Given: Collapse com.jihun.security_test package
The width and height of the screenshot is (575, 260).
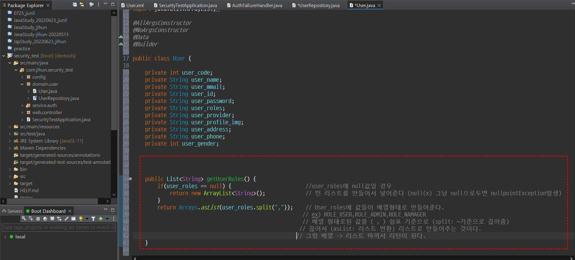Looking at the screenshot, I should tap(16, 70).
